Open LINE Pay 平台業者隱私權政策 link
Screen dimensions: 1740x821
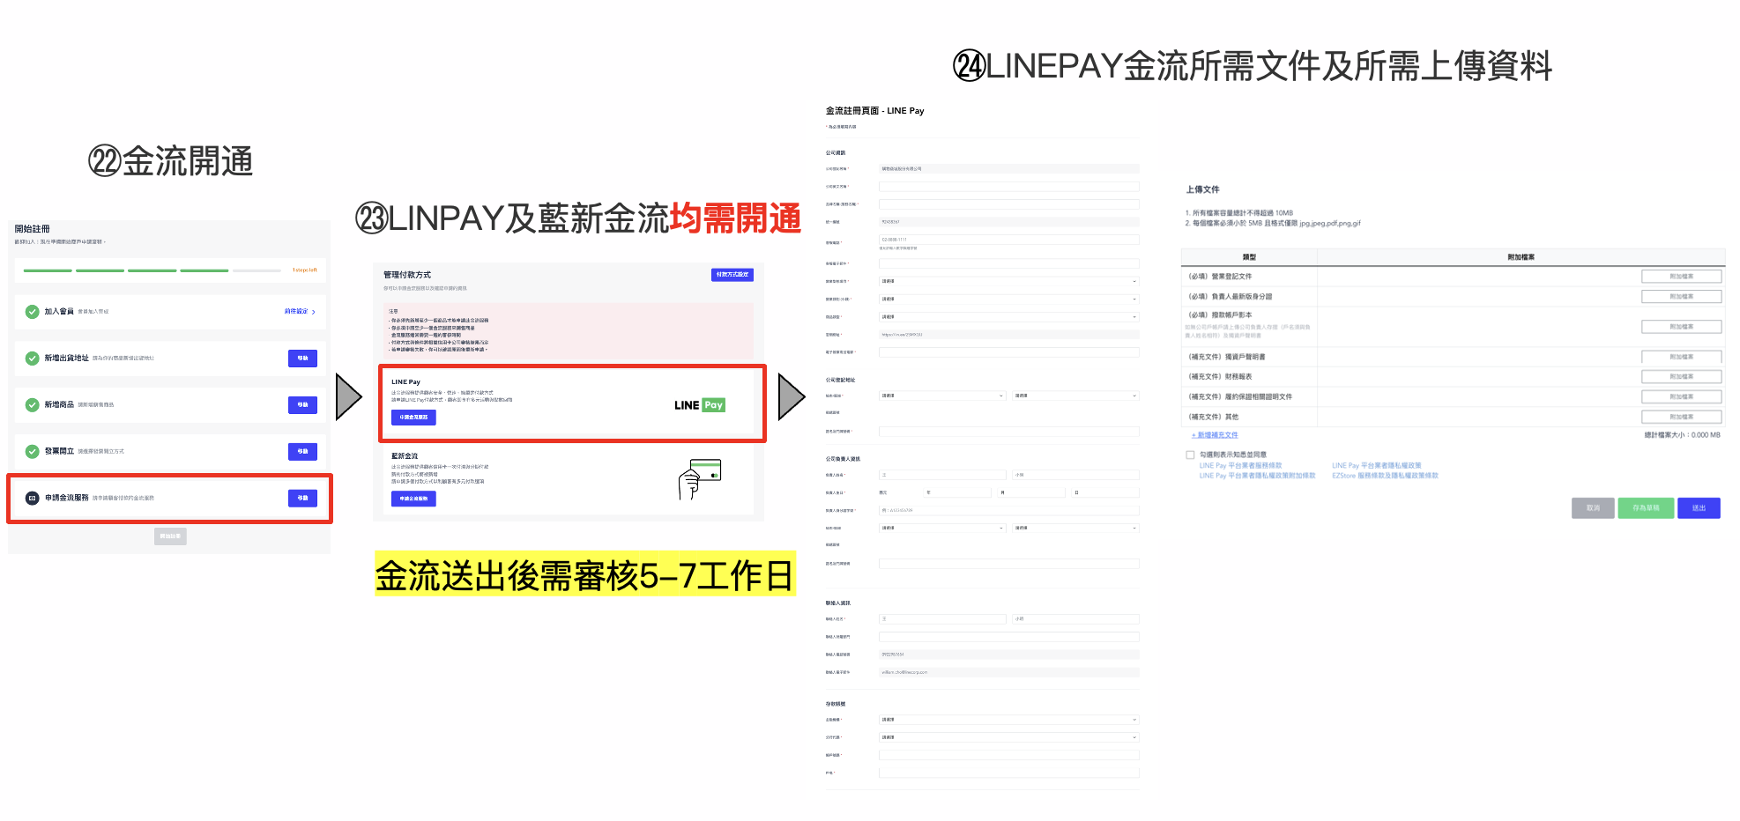coord(1376,466)
